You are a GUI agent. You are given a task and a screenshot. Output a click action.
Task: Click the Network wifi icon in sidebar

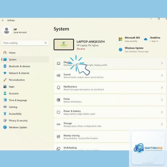pyautogui.click(x=5, y=73)
